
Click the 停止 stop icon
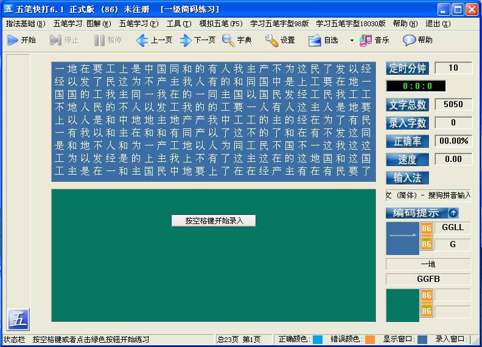pyautogui.click(x=55, y=40)
